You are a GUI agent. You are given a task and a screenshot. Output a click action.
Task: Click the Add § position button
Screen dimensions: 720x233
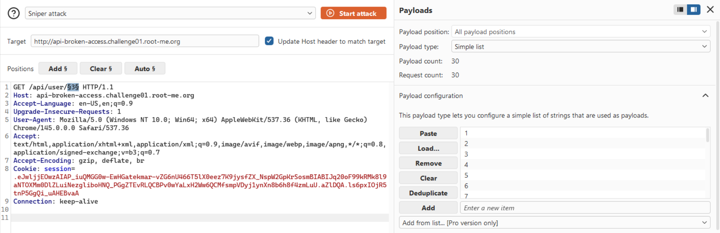(x=58, y=69)
